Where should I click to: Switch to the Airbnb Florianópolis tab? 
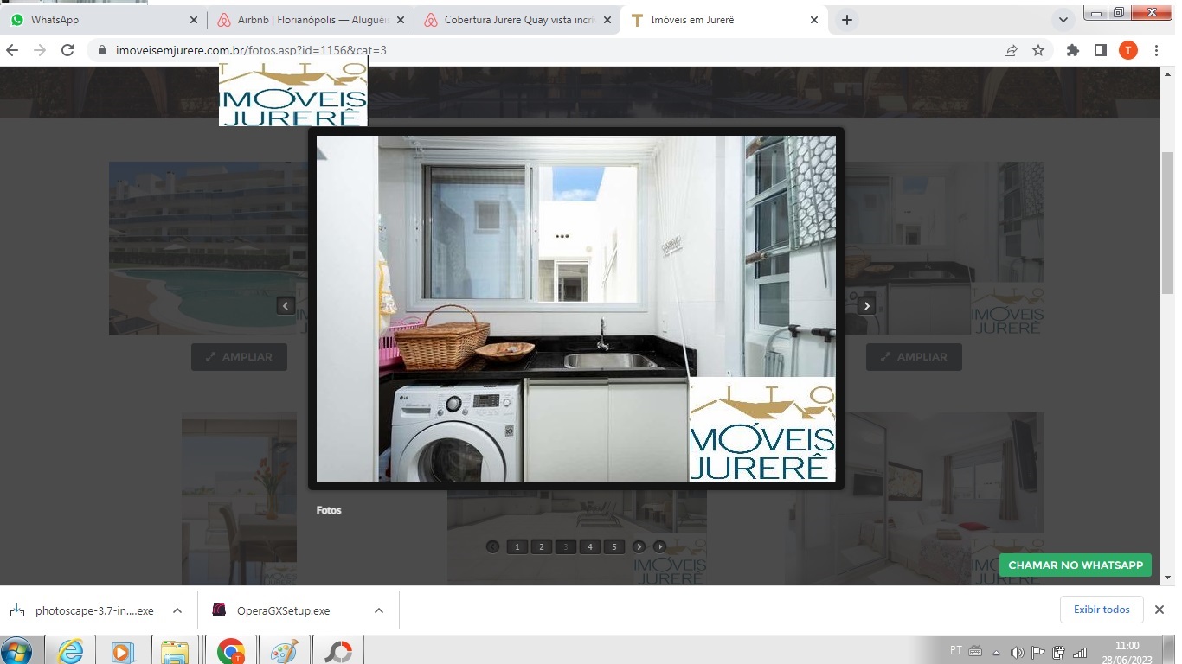(x=311, y=20)
